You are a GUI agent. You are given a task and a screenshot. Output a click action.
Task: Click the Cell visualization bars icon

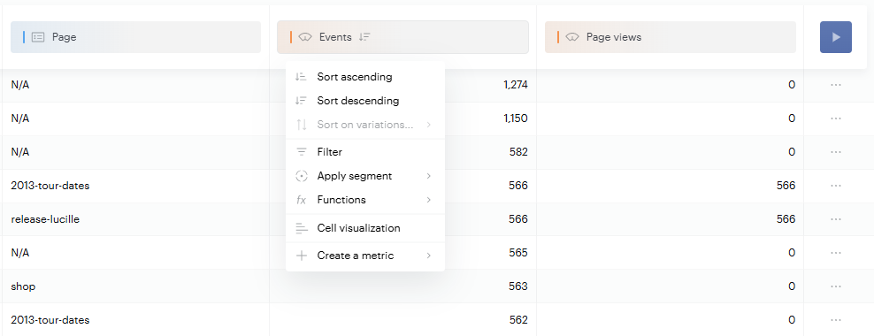tap(302, 228)
